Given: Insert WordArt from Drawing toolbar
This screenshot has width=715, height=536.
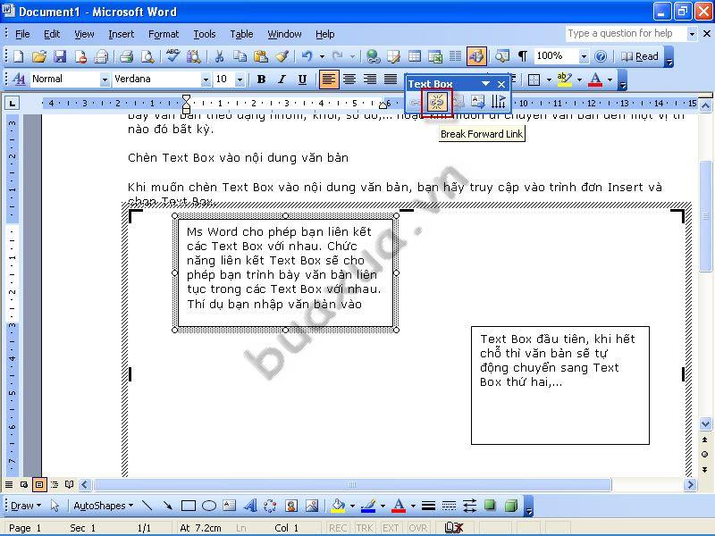Looking at the screenshot, I should click(250, 506).
